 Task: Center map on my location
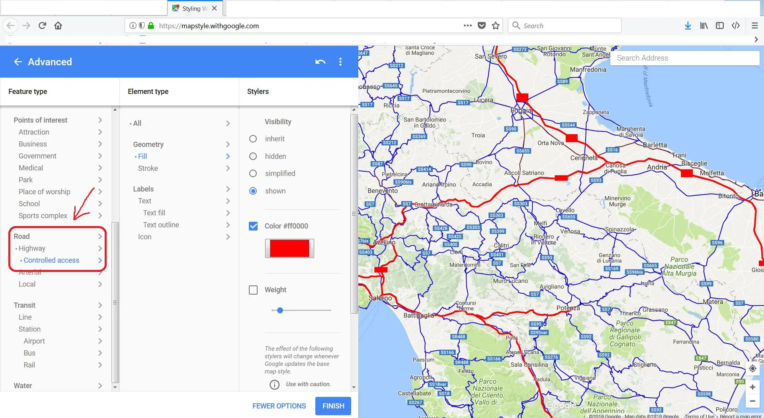tap(752, 368)
